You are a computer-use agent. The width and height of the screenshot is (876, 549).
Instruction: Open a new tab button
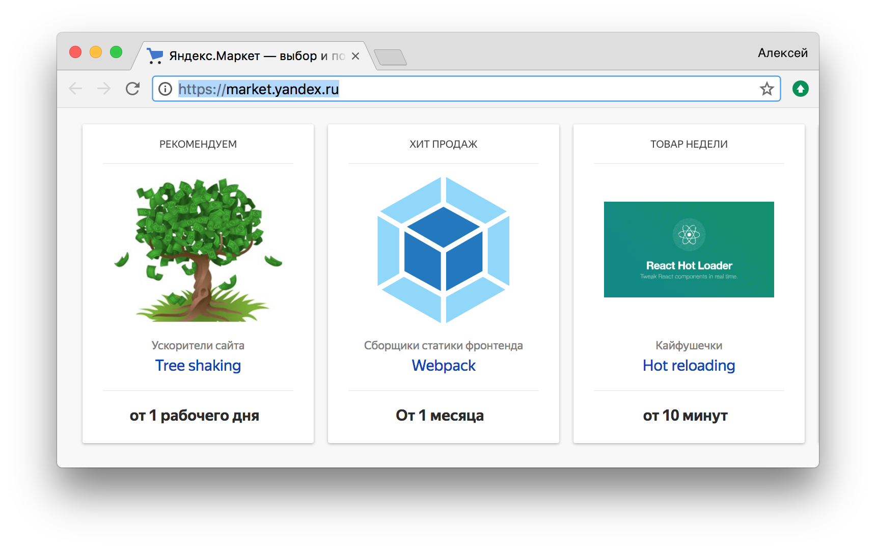[390, 57]
